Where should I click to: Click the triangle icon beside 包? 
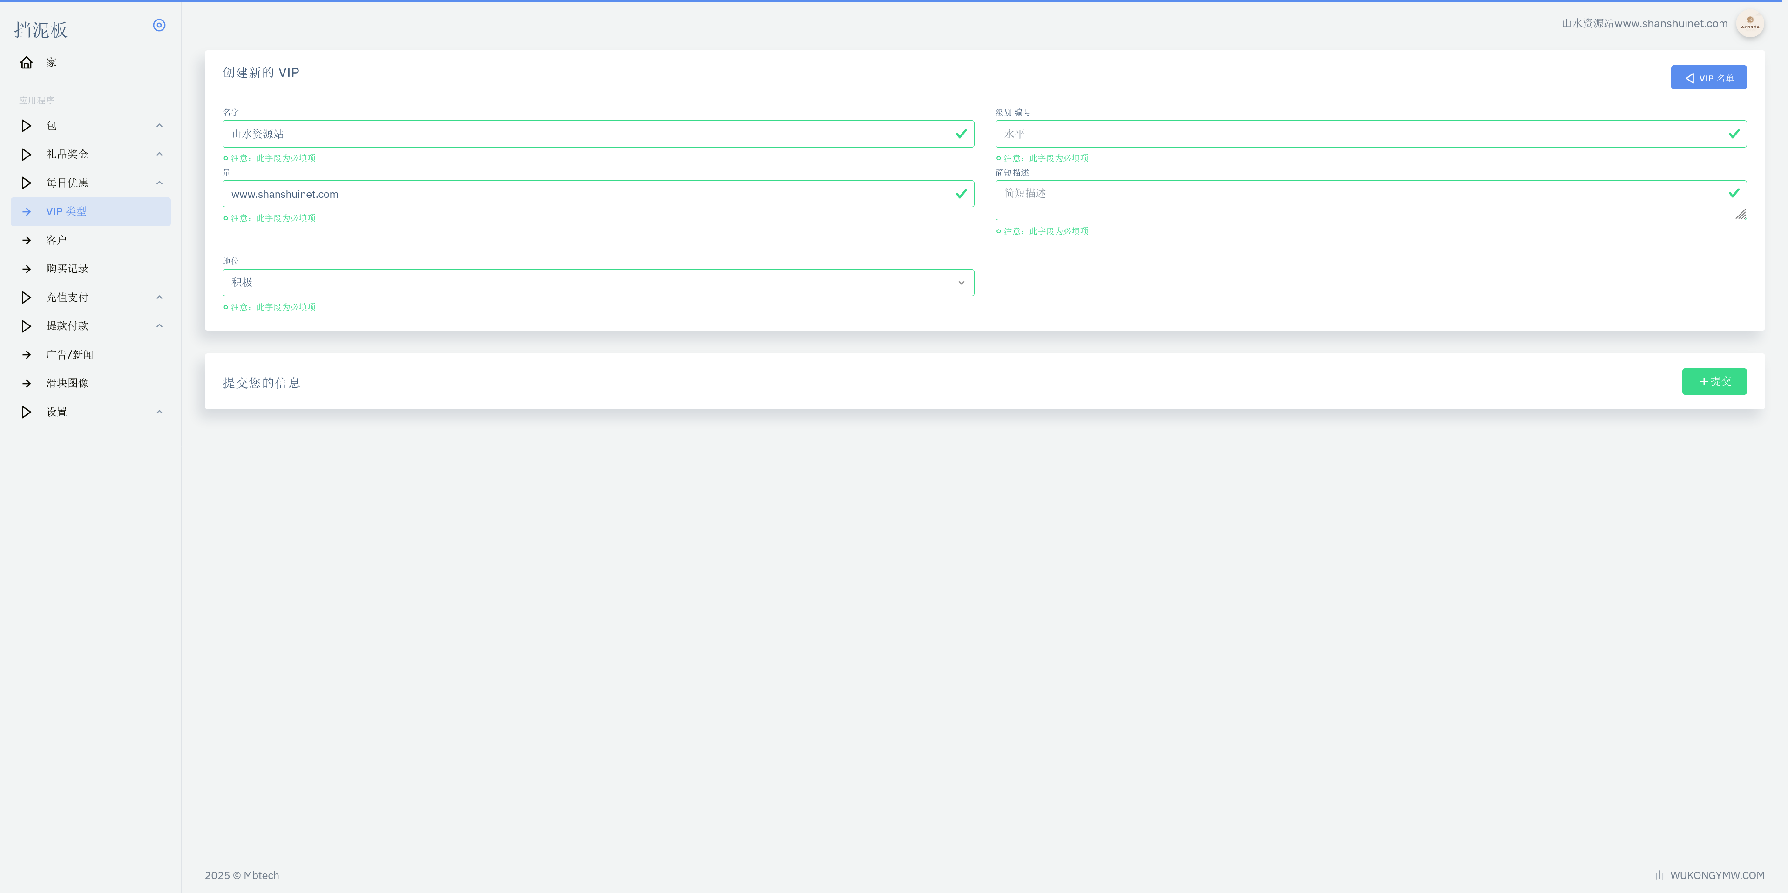(x=27, y=126)
